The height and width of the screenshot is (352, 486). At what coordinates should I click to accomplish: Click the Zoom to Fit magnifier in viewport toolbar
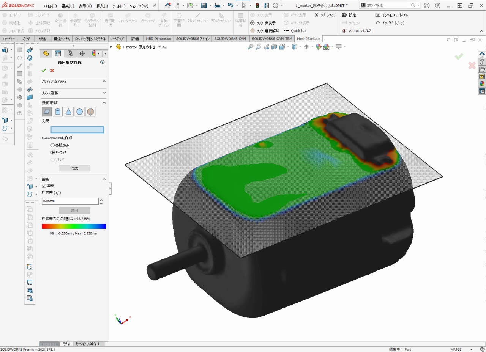click(251, 47)
